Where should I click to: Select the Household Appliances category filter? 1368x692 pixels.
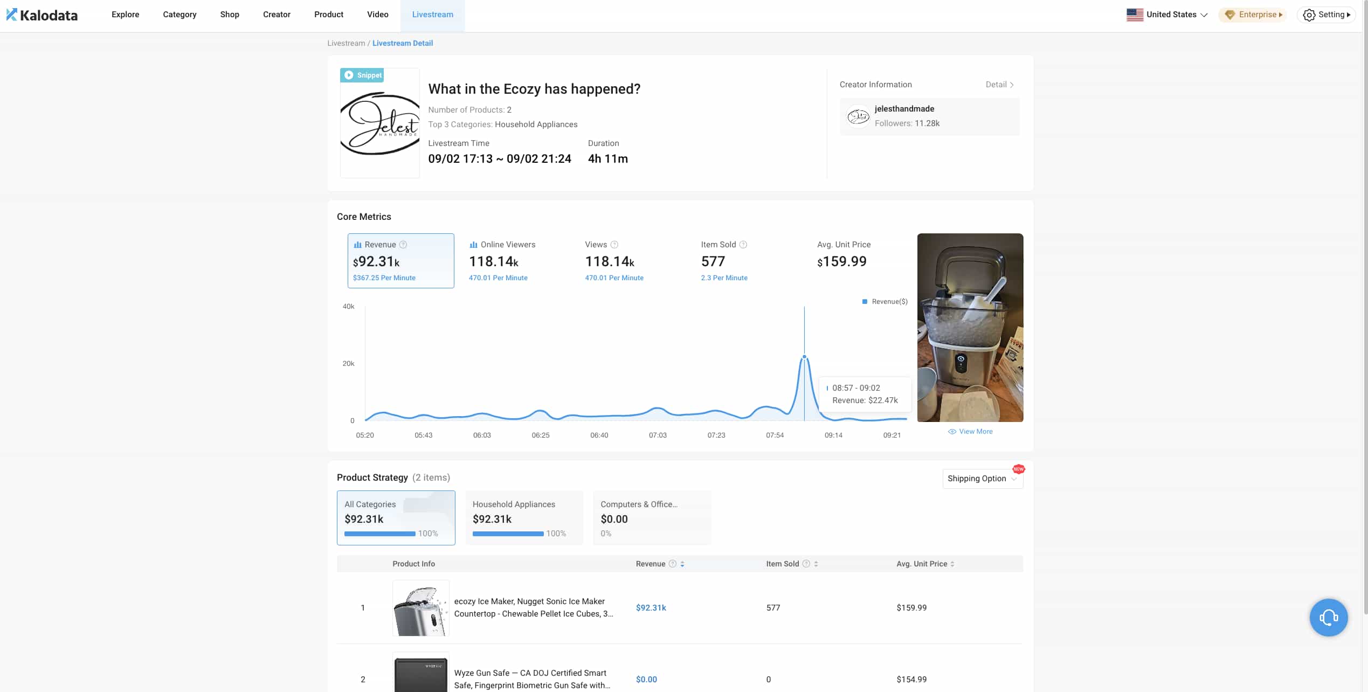pyautogui.click(x=524, y=517)
